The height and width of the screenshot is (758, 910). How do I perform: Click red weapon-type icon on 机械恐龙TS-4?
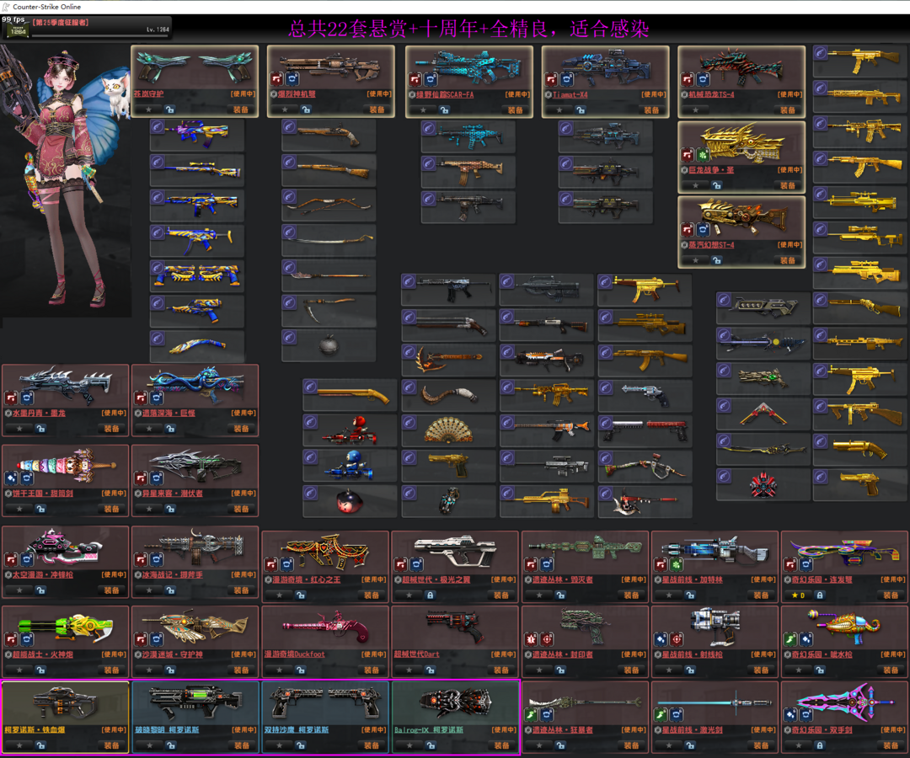(688, 79)
